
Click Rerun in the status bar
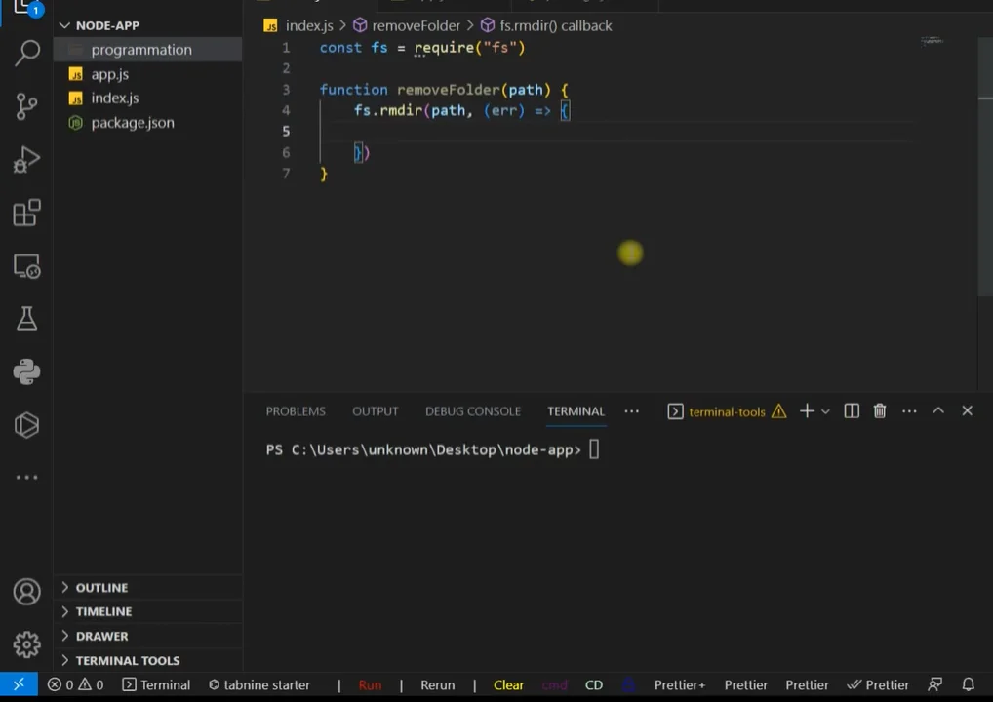tap(438, 684)
